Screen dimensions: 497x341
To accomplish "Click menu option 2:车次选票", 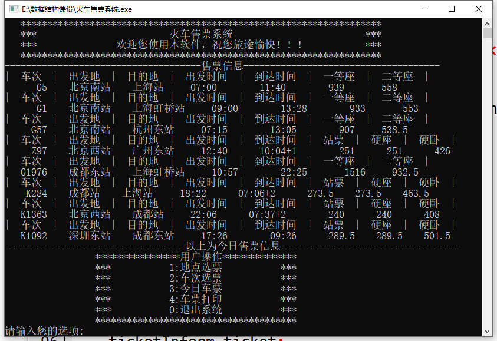I will pos(196,278).
